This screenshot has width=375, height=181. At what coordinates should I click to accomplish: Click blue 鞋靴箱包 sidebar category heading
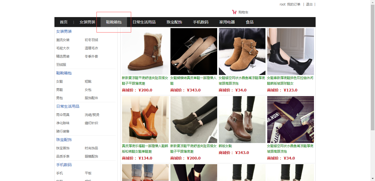(64, 73)
